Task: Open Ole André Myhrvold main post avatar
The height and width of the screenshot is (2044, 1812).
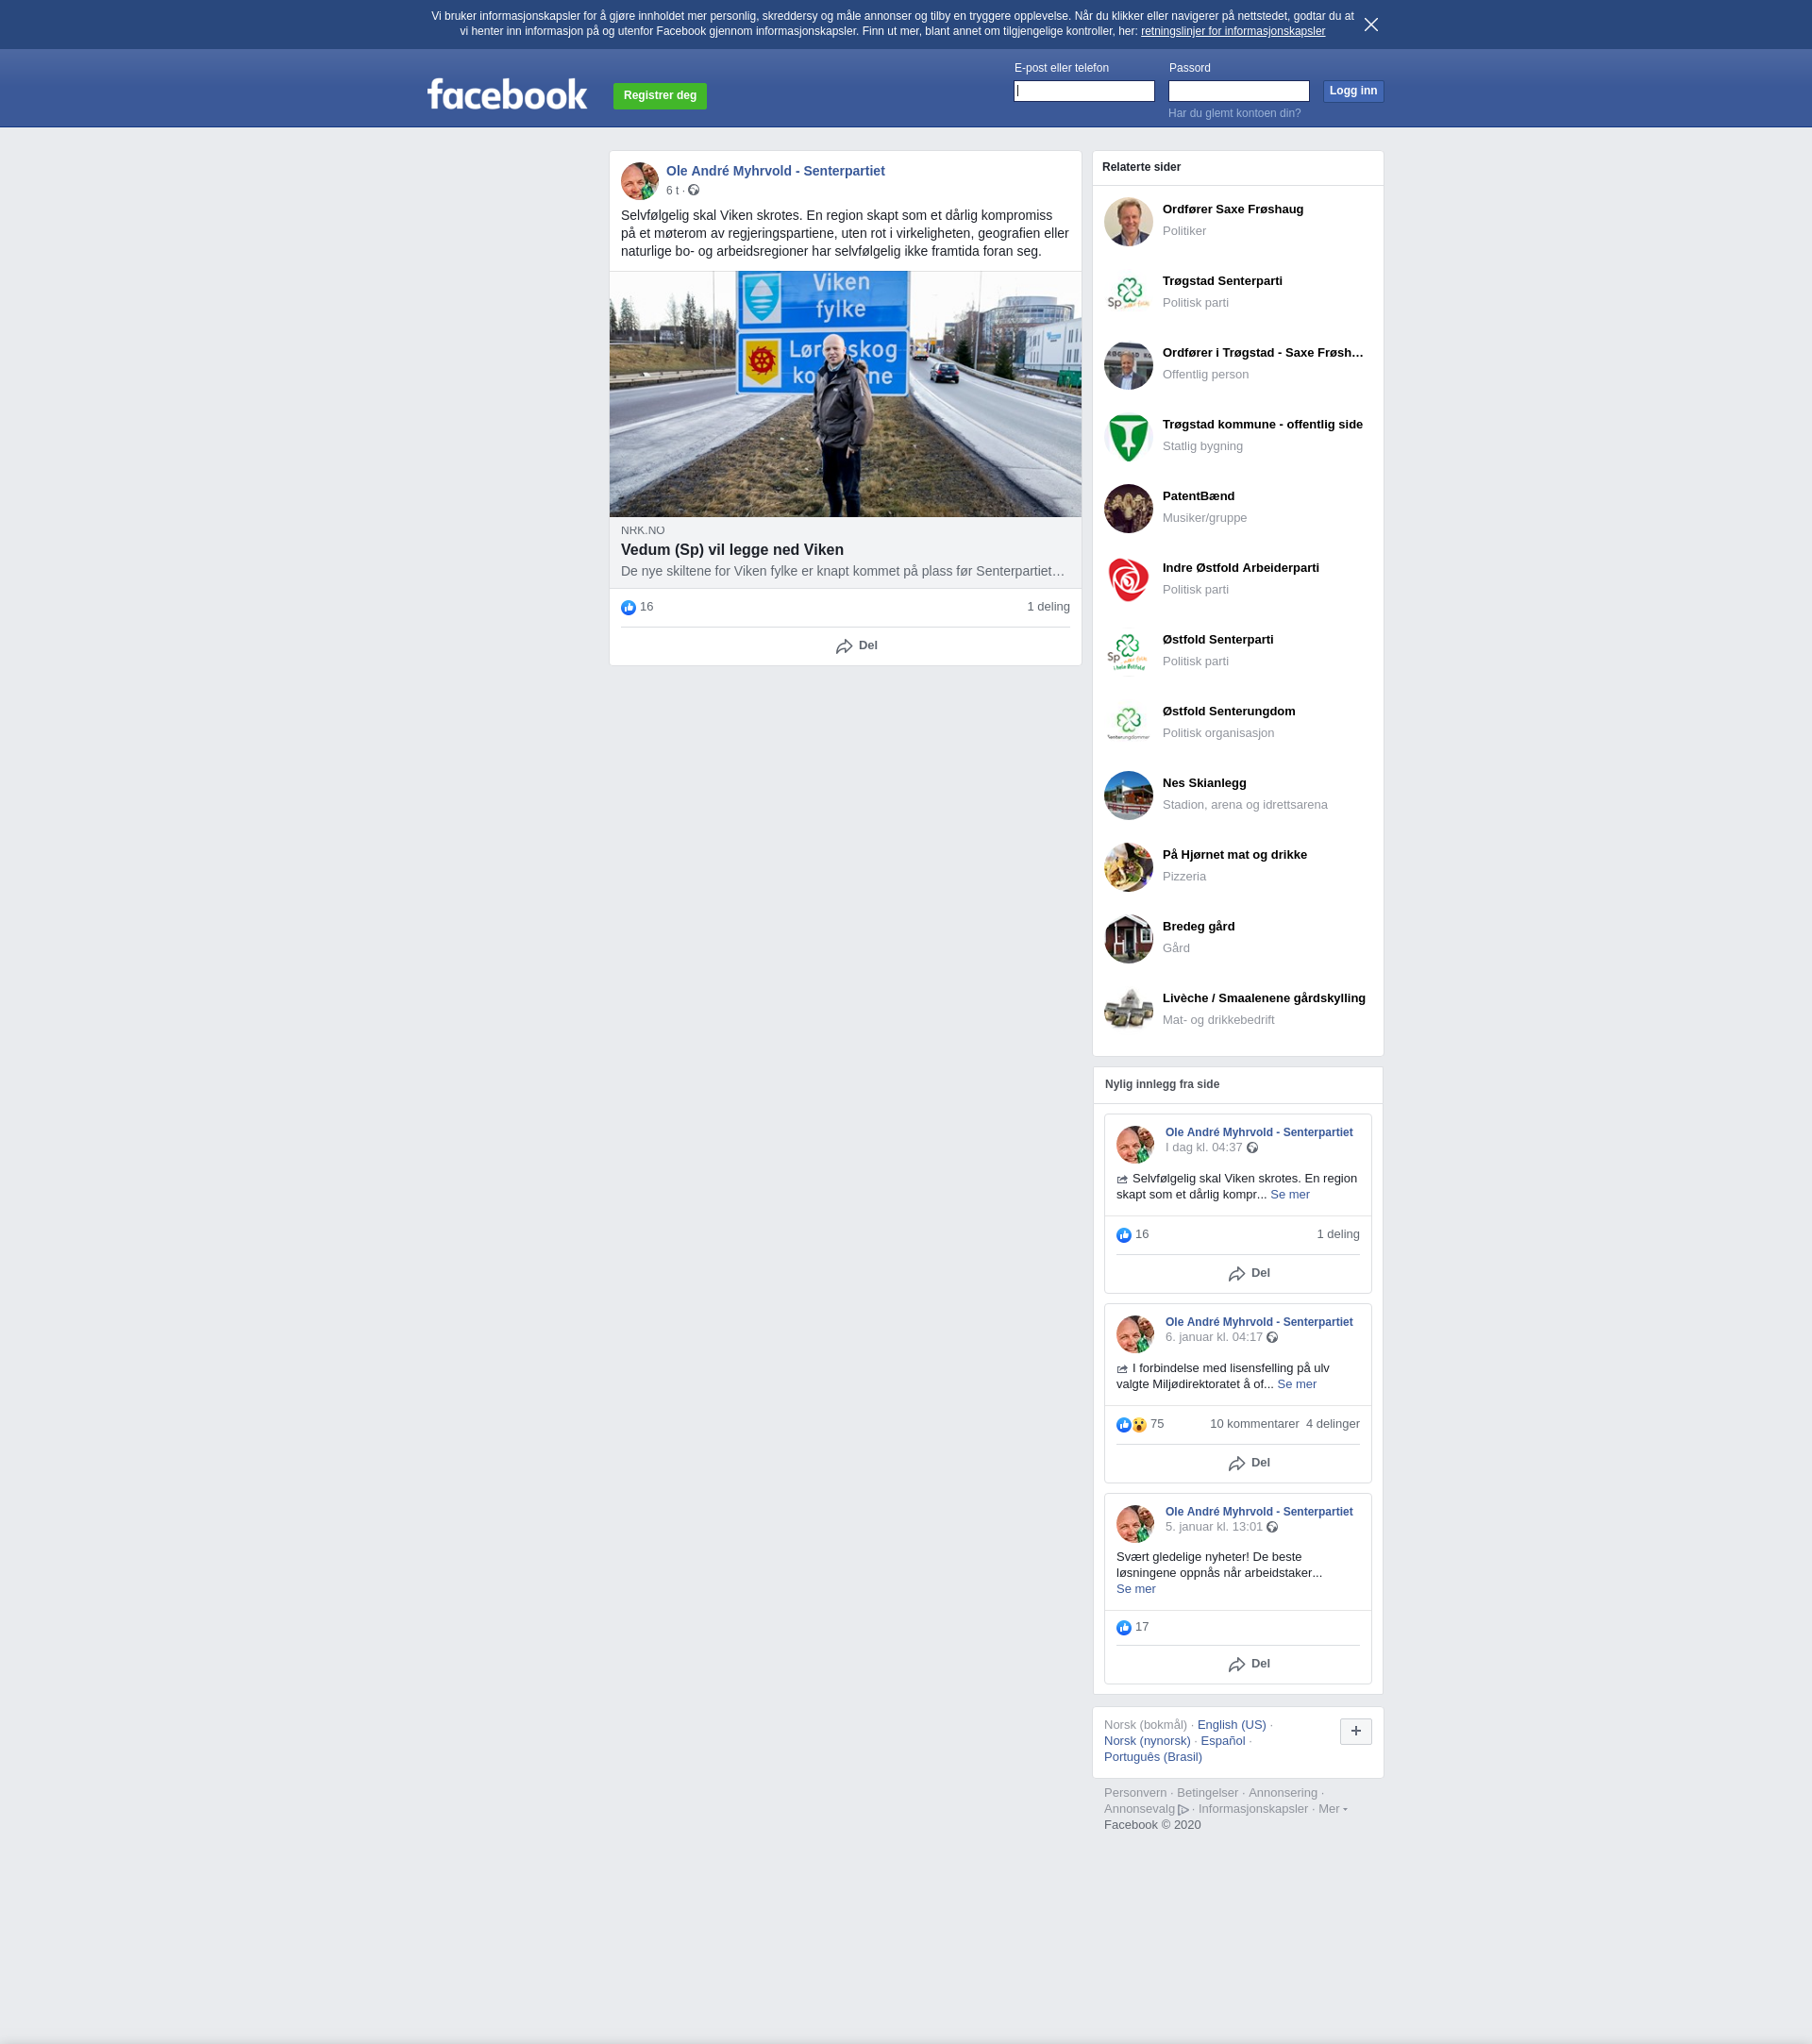Action: 639,181
